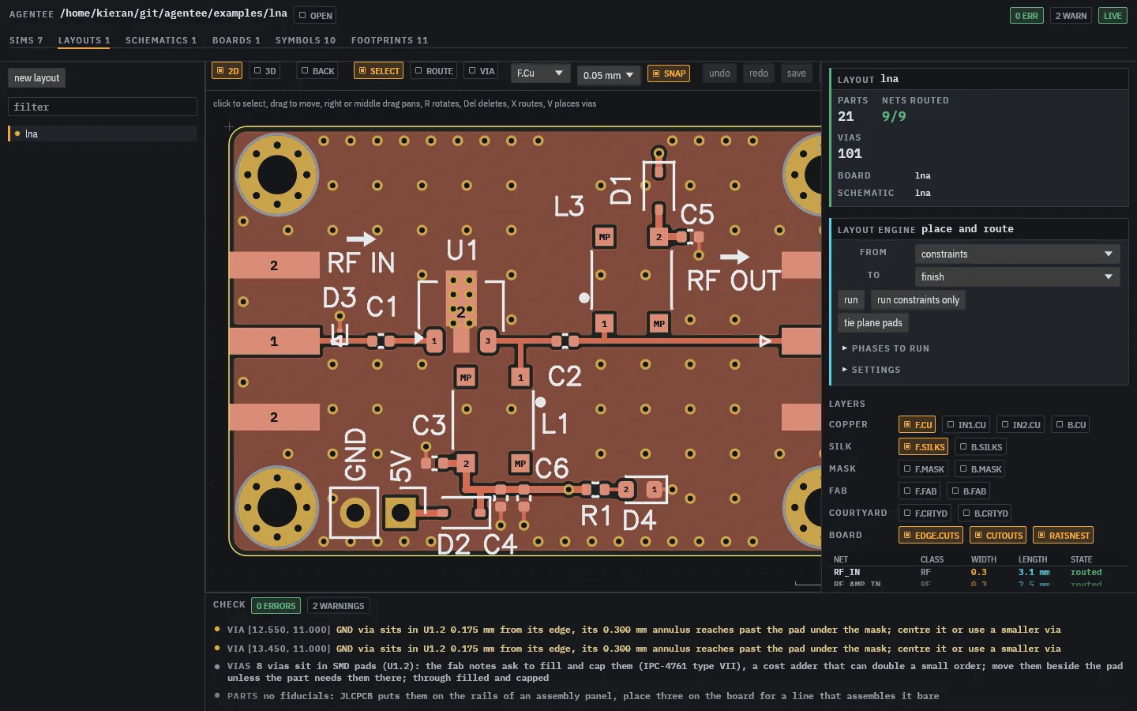Viewport: 1137px width, 711px height.
Task: Enable B.MASK layer
Action: click(981, 469)
